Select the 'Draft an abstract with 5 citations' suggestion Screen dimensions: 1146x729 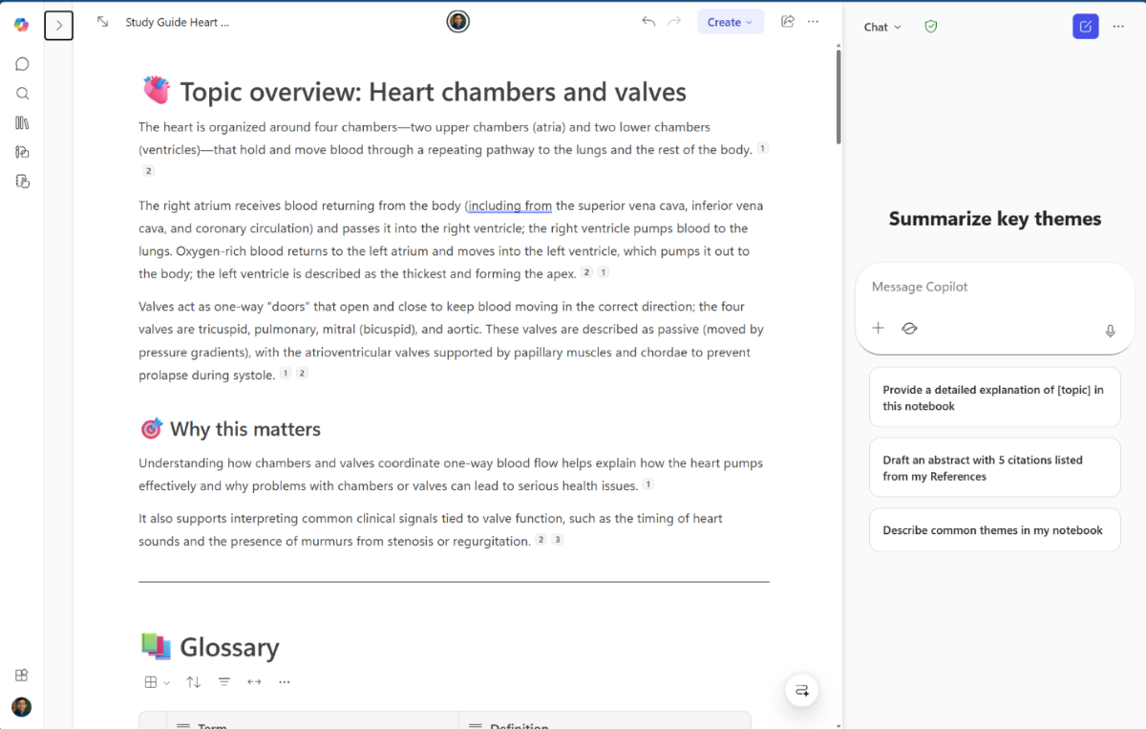(994, 468)
